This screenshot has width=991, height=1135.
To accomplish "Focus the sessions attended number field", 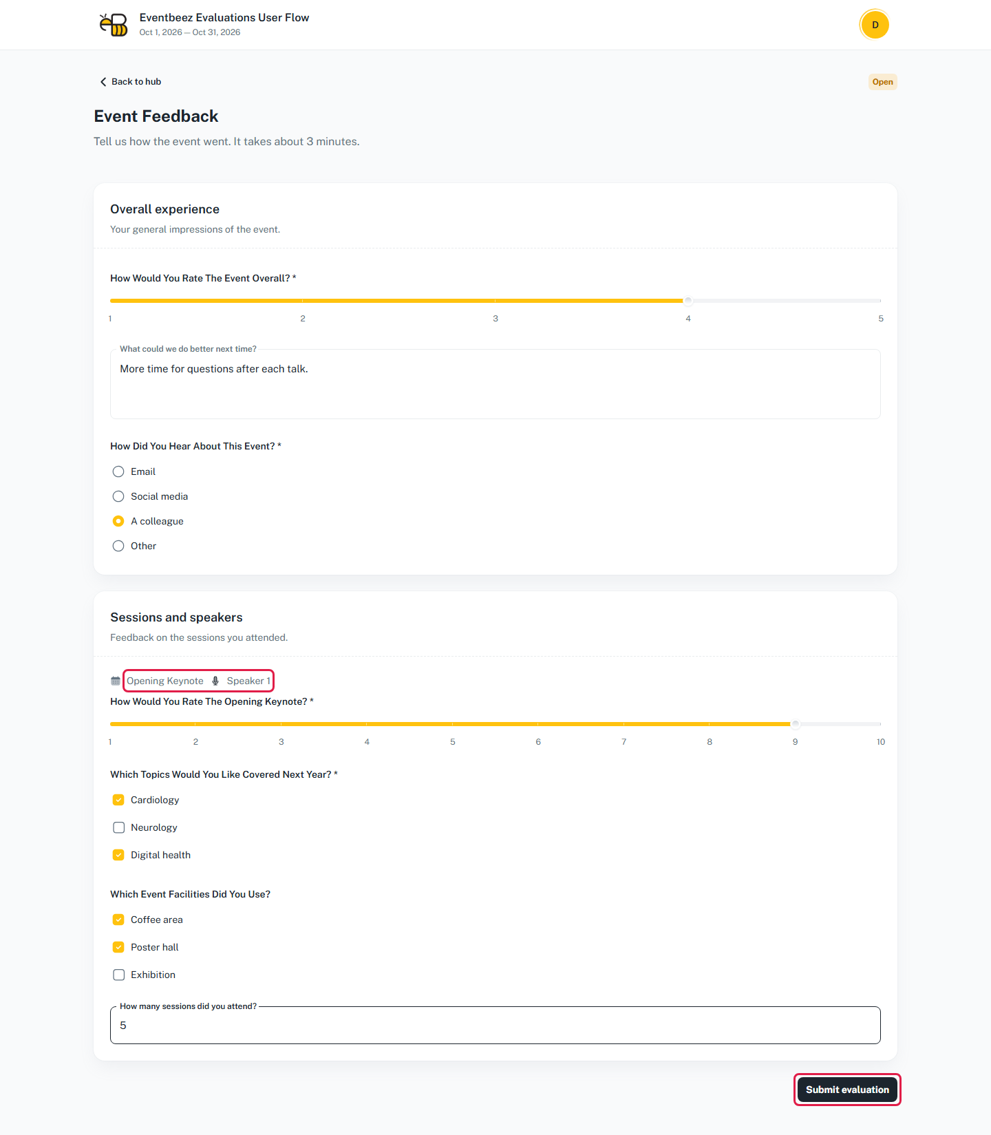I will point(495,1026).
